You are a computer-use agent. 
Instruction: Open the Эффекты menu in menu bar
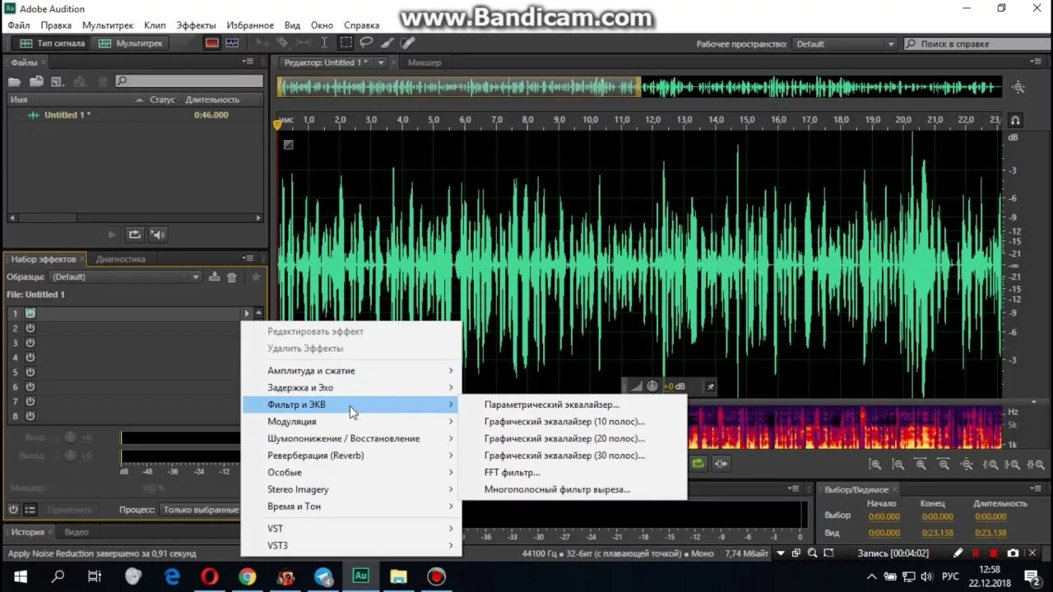[x=196, y=25]
